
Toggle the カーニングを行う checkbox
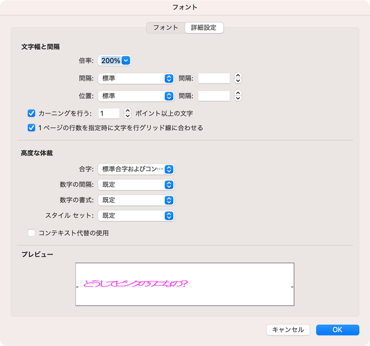[31, 113]
